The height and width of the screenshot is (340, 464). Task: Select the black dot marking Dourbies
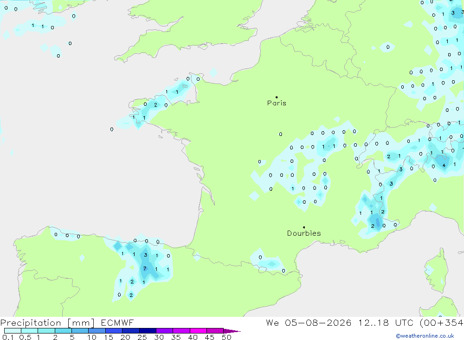click(304, 227)
